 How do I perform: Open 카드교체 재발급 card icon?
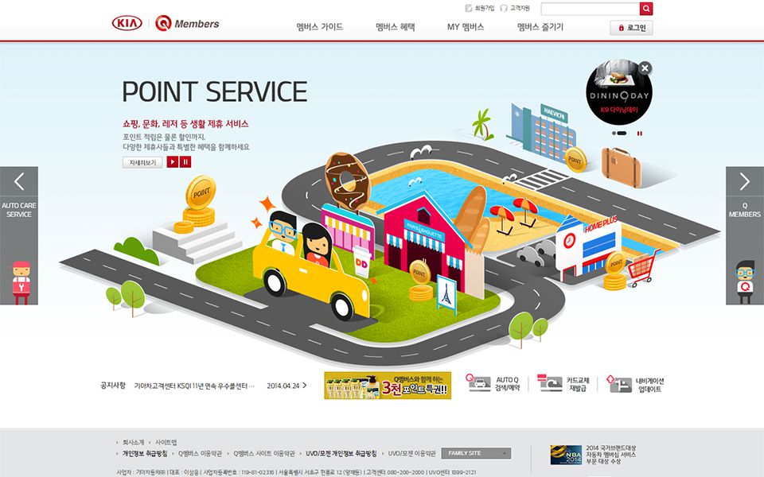coord(550,385)
